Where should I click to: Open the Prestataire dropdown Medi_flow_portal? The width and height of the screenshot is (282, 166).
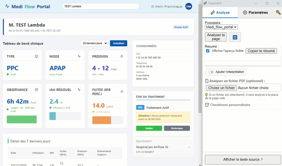[222, 27]
